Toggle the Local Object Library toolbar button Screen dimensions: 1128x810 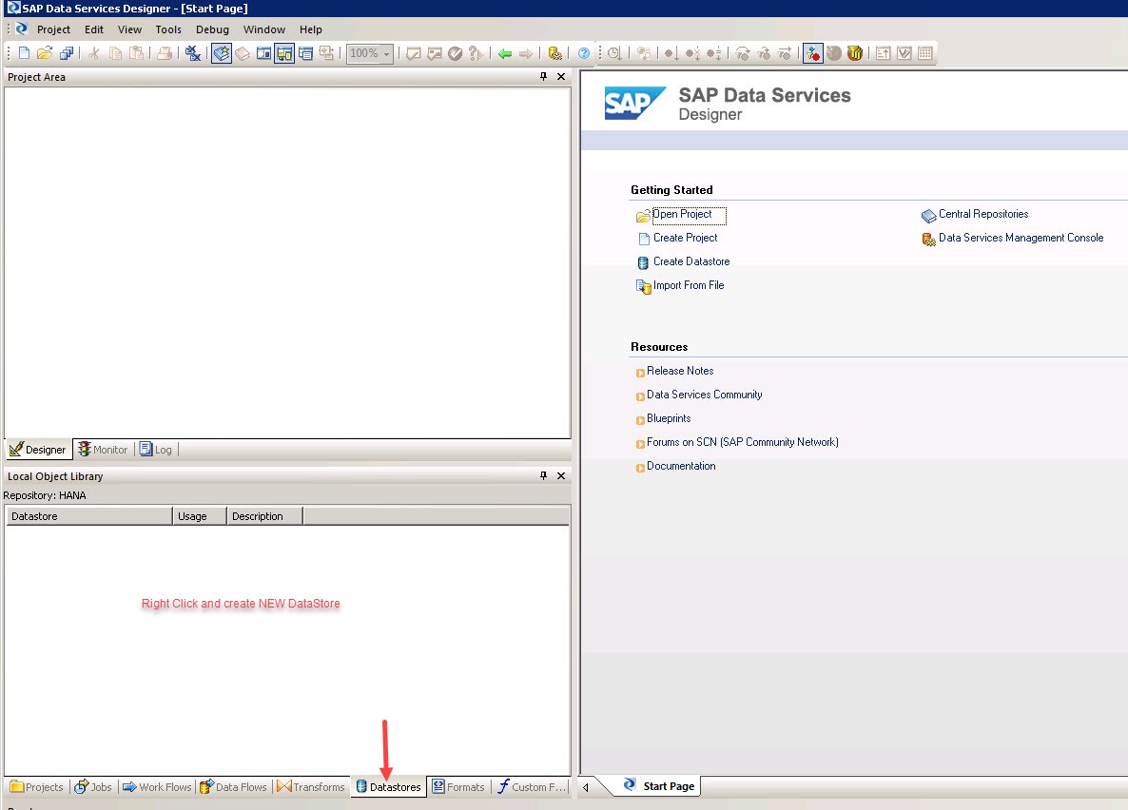click(222, 53)
